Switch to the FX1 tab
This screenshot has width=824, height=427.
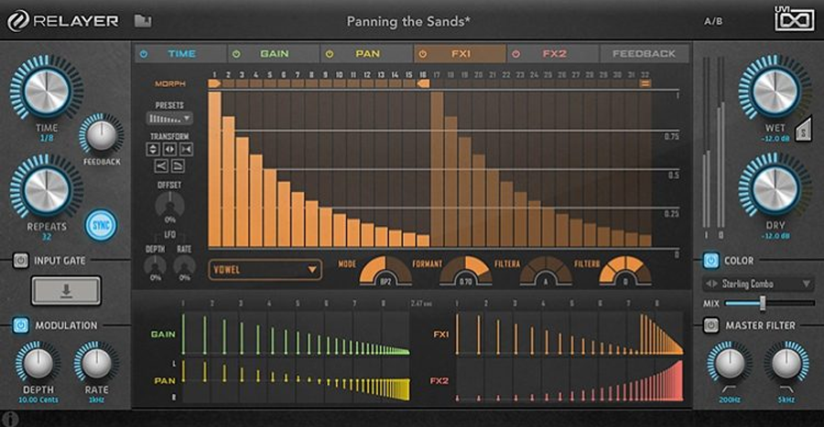[x=460, y=54]
